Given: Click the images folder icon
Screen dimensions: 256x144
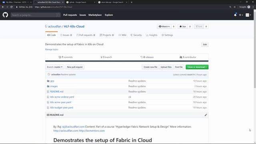Looking at the screenshot, I should pos(48,86).
